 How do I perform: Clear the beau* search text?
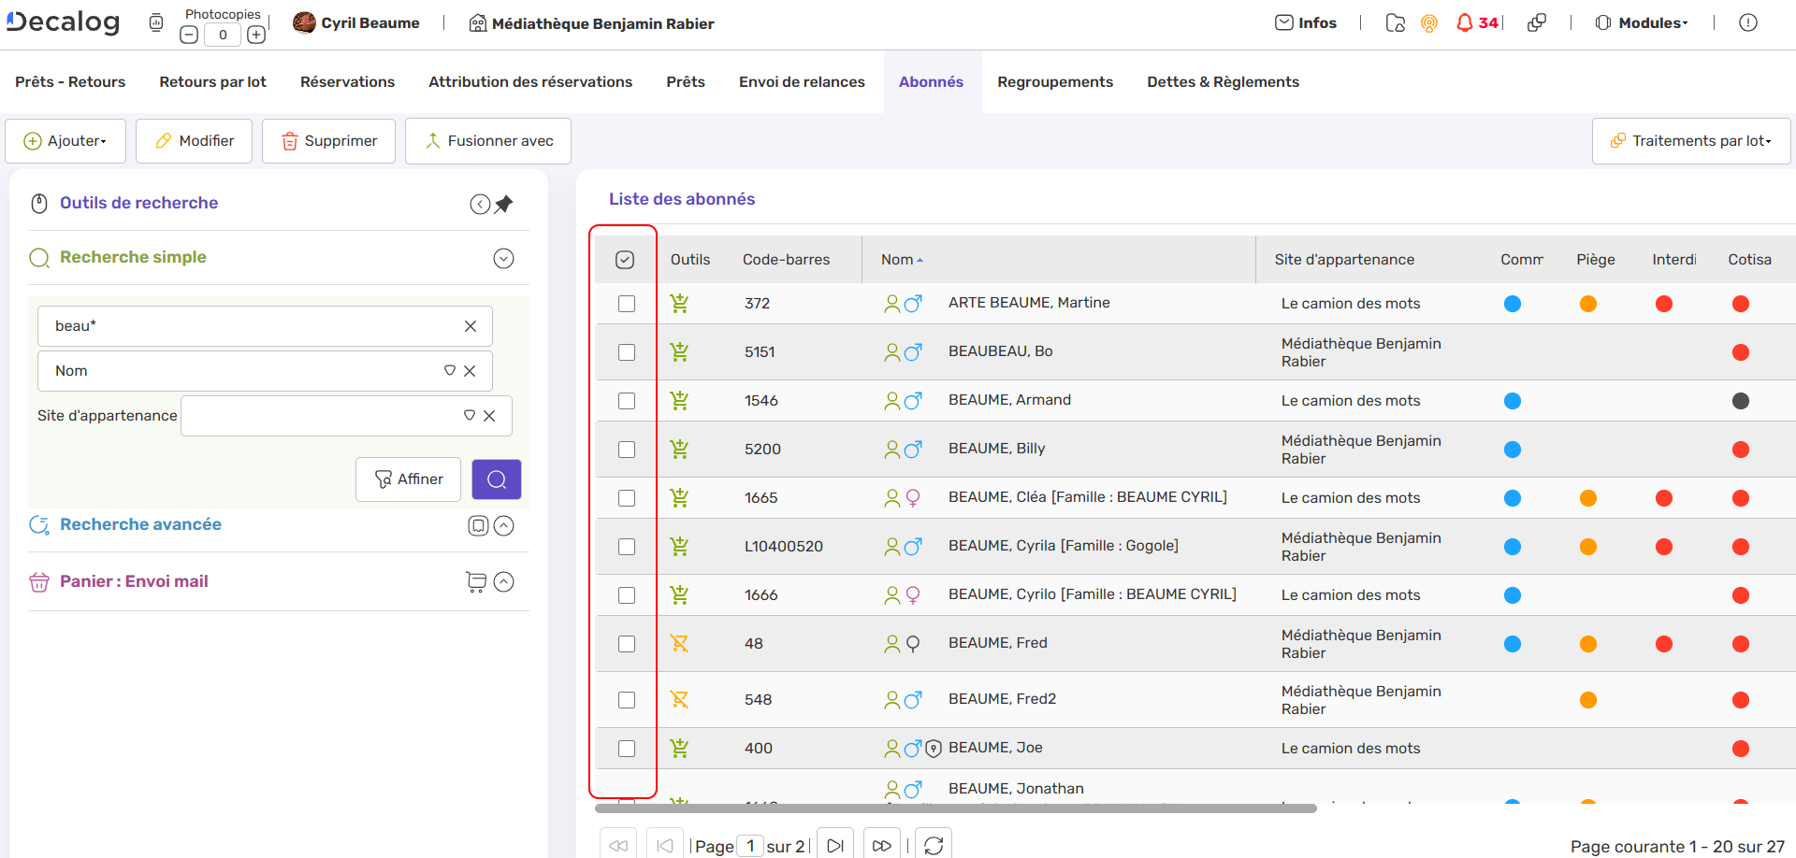point(471,326)
